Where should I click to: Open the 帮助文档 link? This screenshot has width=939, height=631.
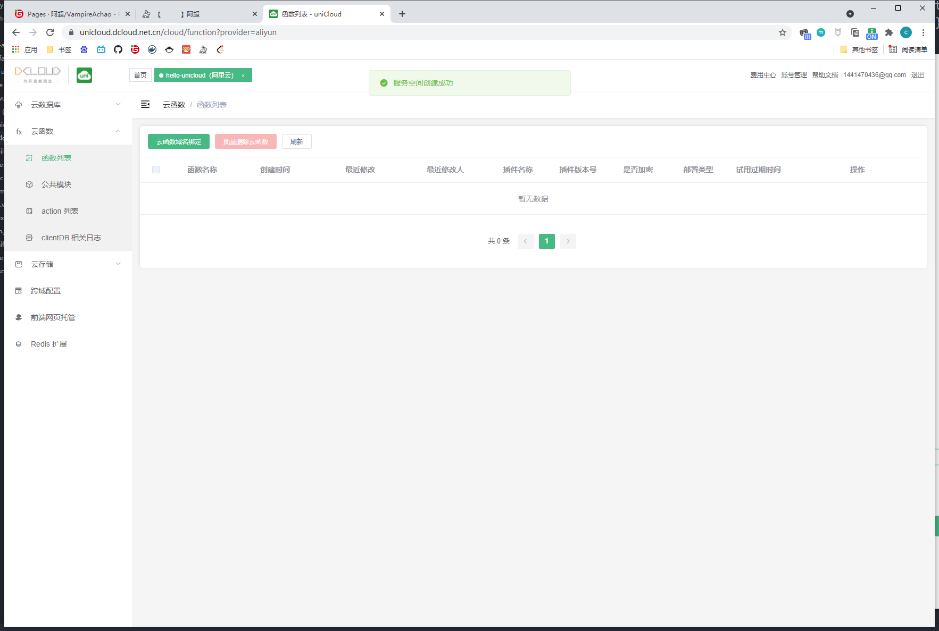point(825,75)
